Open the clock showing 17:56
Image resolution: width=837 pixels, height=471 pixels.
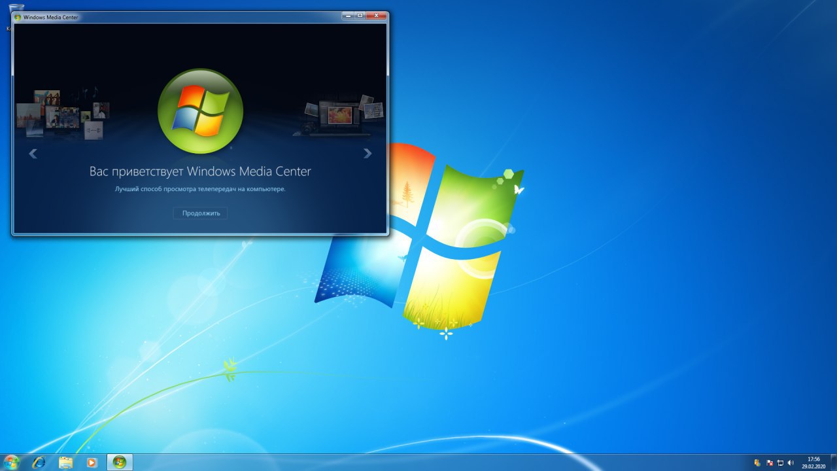(814, 462)
